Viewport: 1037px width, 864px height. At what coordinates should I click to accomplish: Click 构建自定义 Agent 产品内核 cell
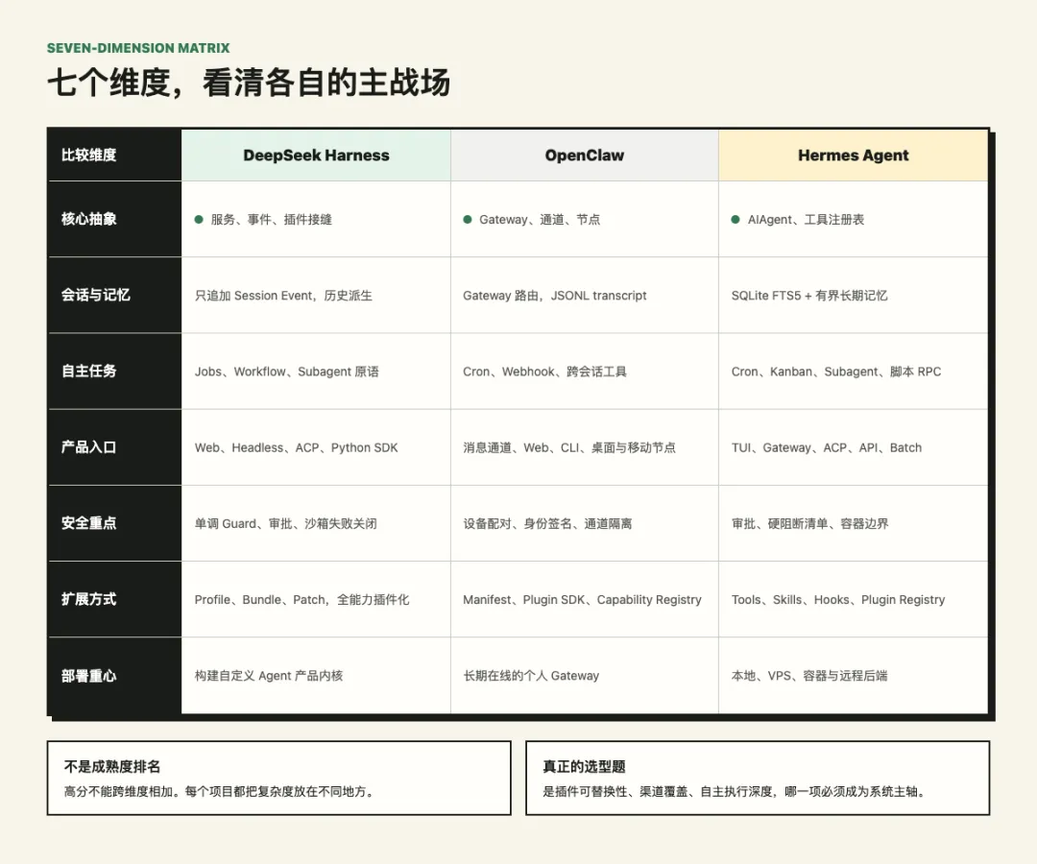tap(316, 676)
